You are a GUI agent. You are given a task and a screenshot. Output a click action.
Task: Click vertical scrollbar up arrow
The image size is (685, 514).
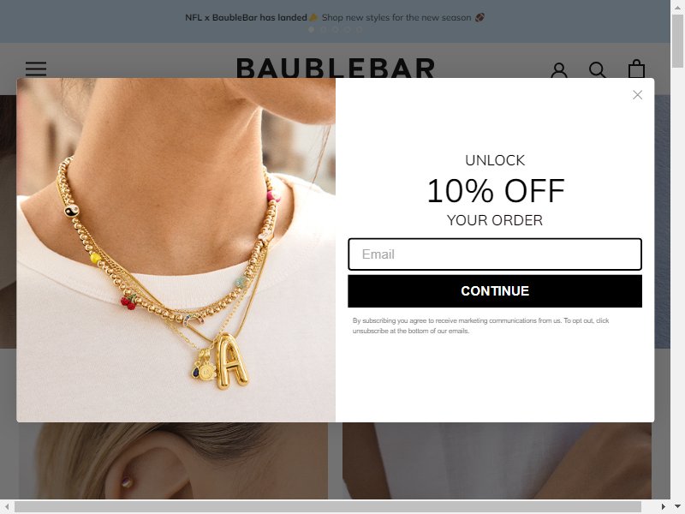point(677,7)
